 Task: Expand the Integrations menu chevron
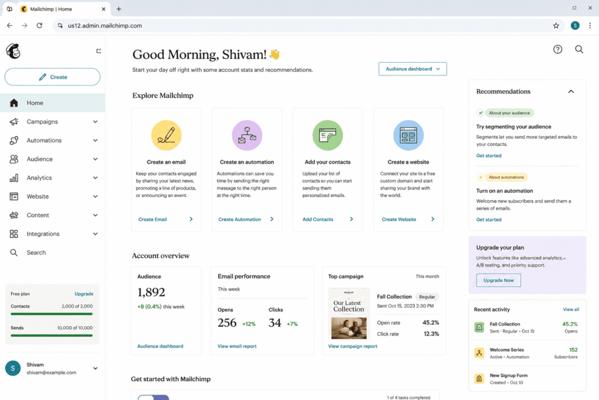(x=95, y=234)
